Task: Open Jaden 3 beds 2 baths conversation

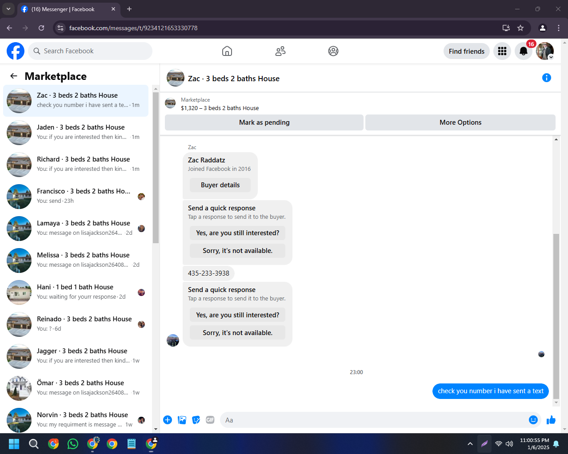Action: click(x=76, y=132)
